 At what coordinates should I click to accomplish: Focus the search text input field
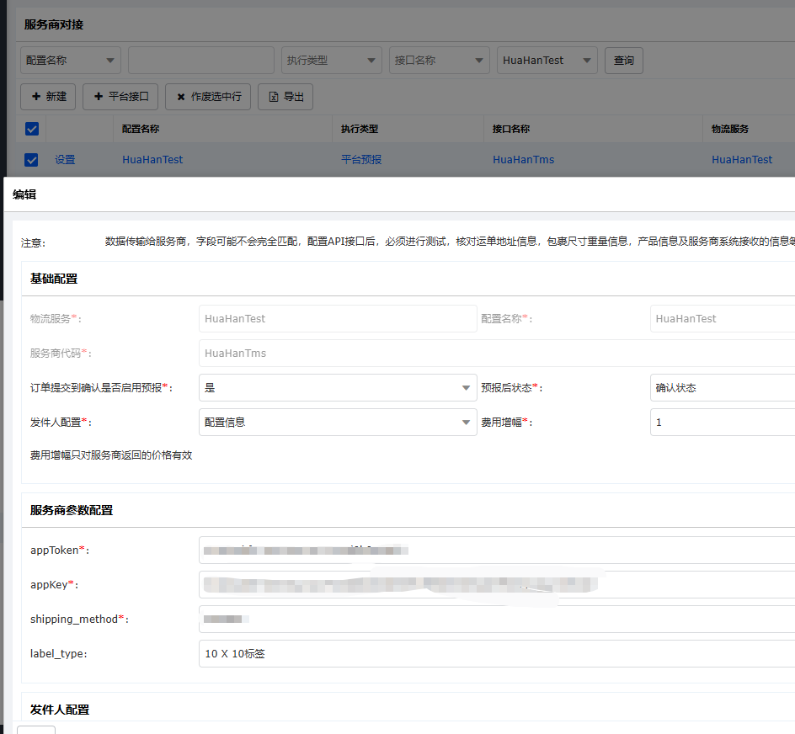(x=201, y=61)
